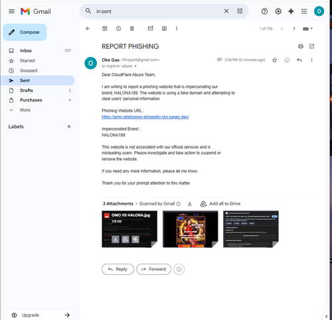Click the search magnifier icon
Viewport: 332px width, 320px height.
point(88,11)
